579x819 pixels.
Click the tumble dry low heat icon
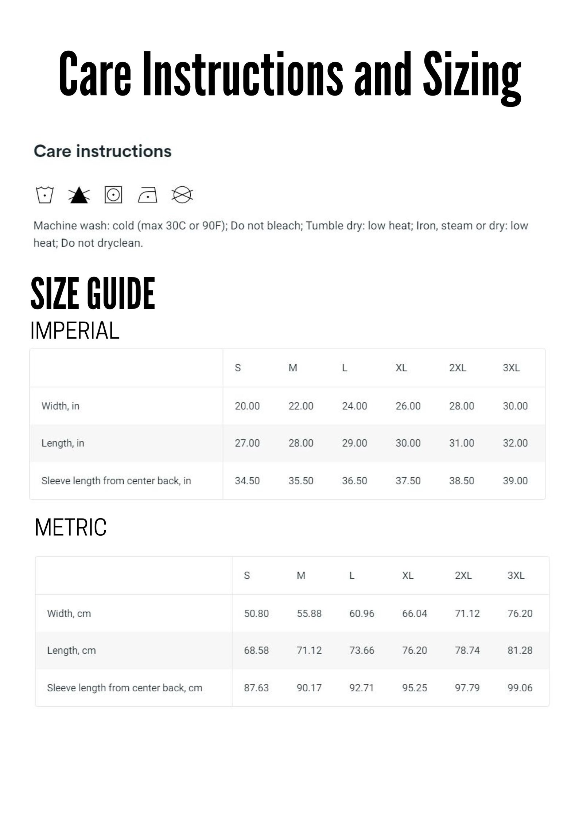click(x=113, y=195)
